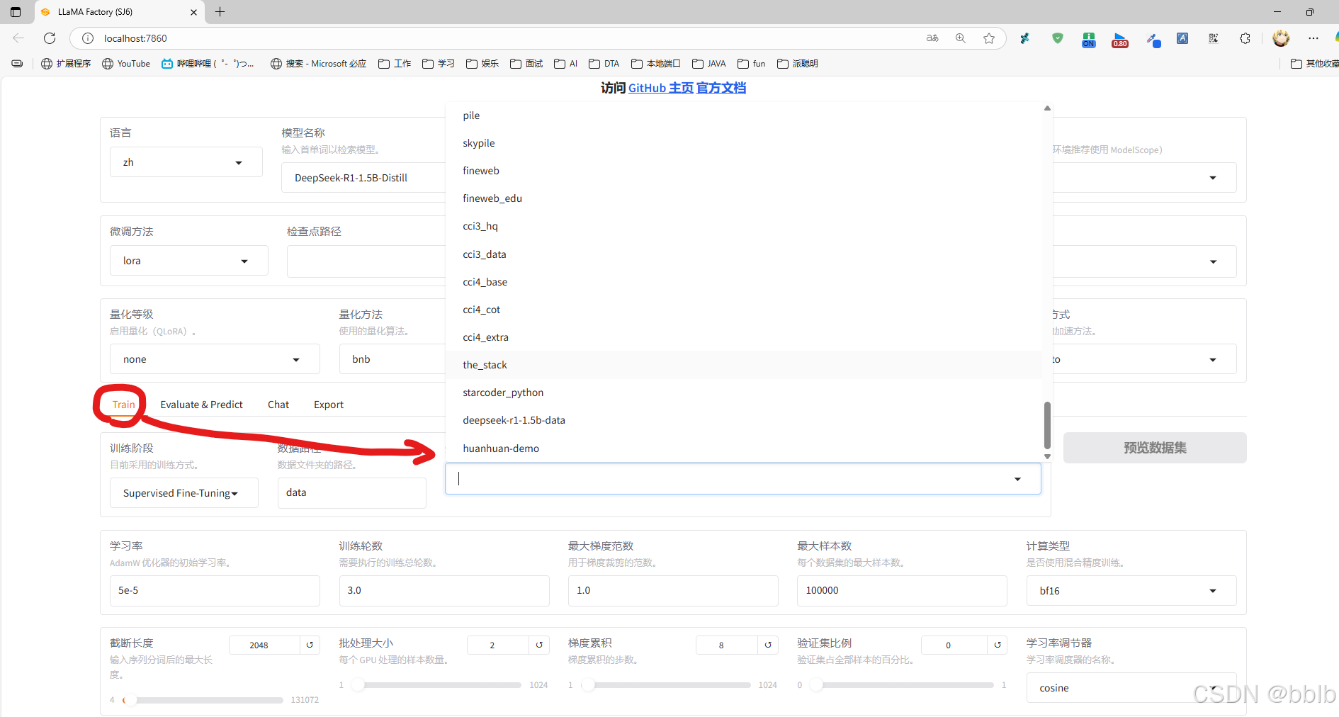
Task: Close the LLaMA Factory browser tab
Action: coord(194,12)
